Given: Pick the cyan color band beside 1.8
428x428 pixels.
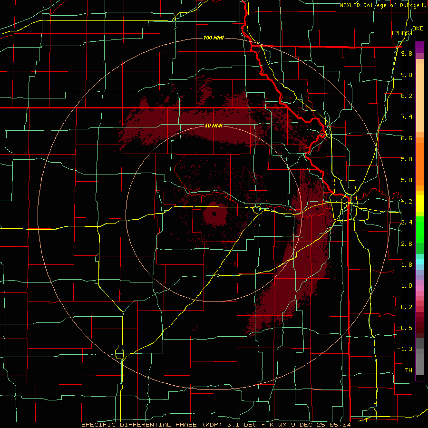Looking at the screenshot, I should (x=420, y=261).
